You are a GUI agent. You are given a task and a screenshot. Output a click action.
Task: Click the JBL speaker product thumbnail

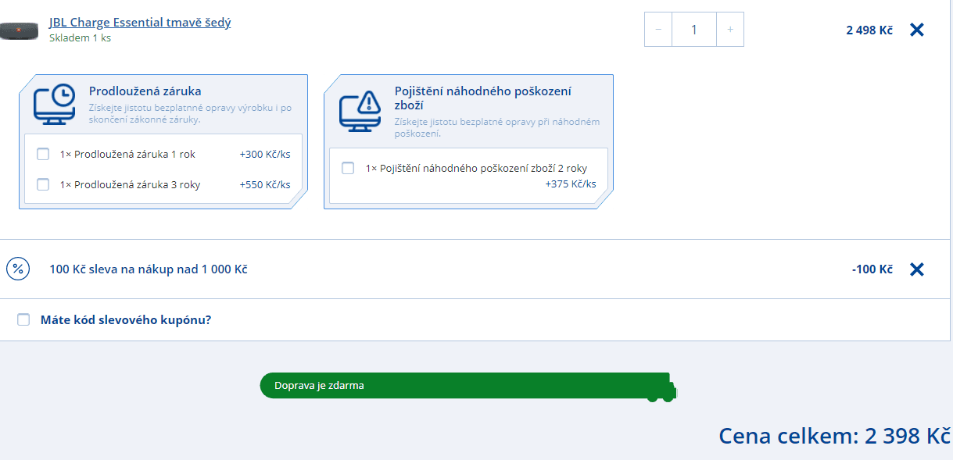pos(19,32)
